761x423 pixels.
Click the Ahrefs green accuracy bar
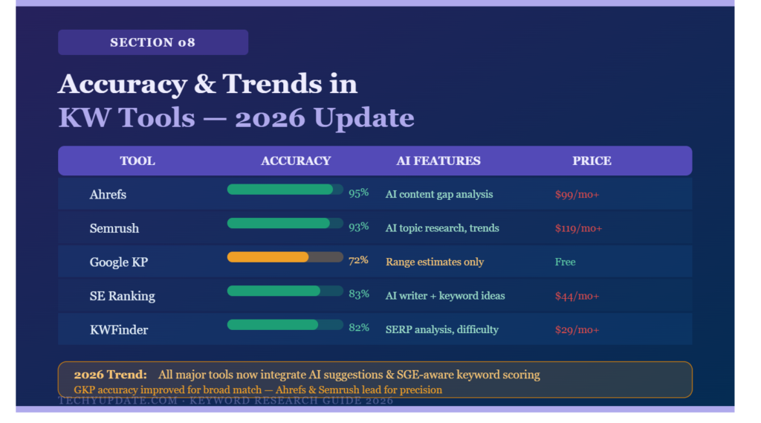tap(280, 190)
